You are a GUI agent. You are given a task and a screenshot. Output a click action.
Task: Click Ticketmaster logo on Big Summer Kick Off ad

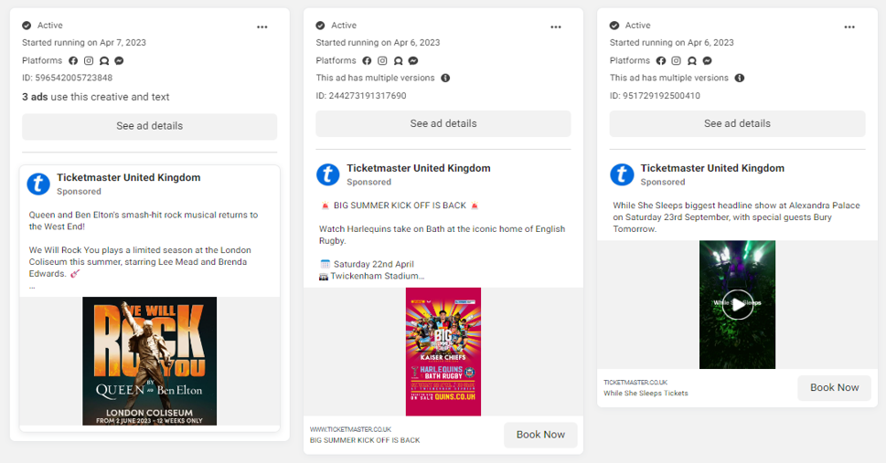pos(327,174)
